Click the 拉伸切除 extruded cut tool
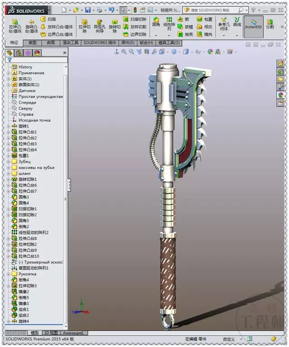The width and height of the screenshot is (289, 347). tap(84, 26)
